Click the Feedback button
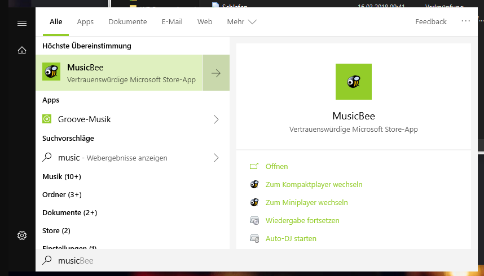 pyautogui.click(x=430, y=22)
